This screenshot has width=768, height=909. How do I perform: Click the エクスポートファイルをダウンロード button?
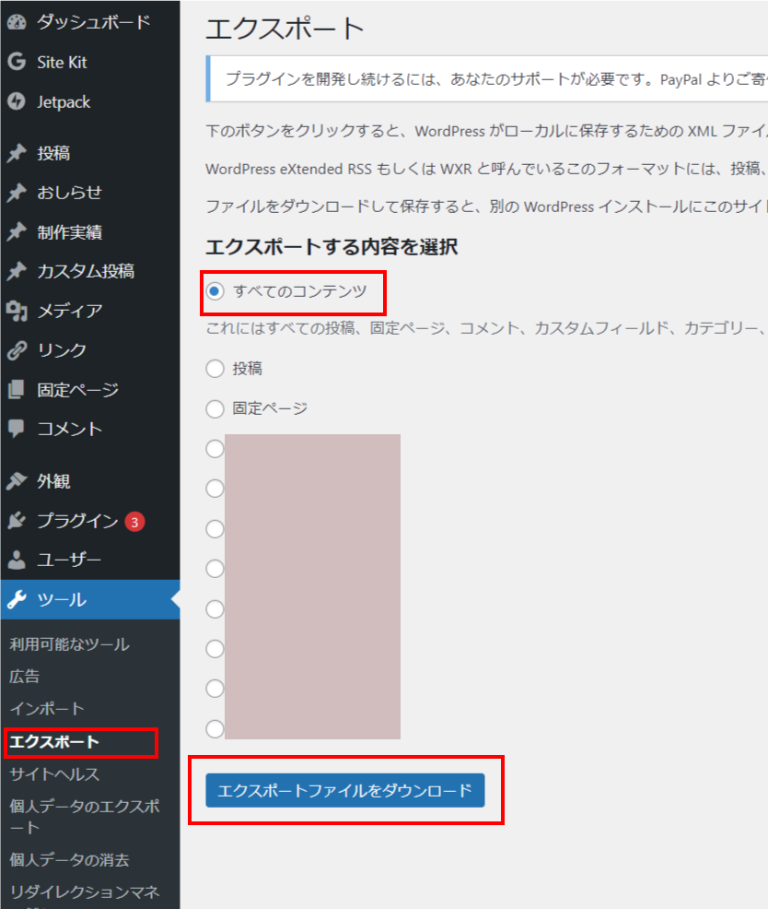tap(346, 790)
